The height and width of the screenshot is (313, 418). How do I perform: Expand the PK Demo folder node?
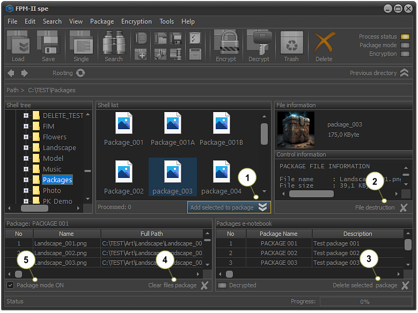pyautogui.click(x=26, y=201)
